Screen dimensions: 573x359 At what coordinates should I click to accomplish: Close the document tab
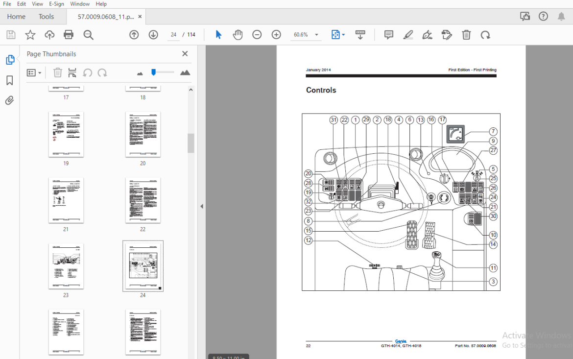(140, 17)
